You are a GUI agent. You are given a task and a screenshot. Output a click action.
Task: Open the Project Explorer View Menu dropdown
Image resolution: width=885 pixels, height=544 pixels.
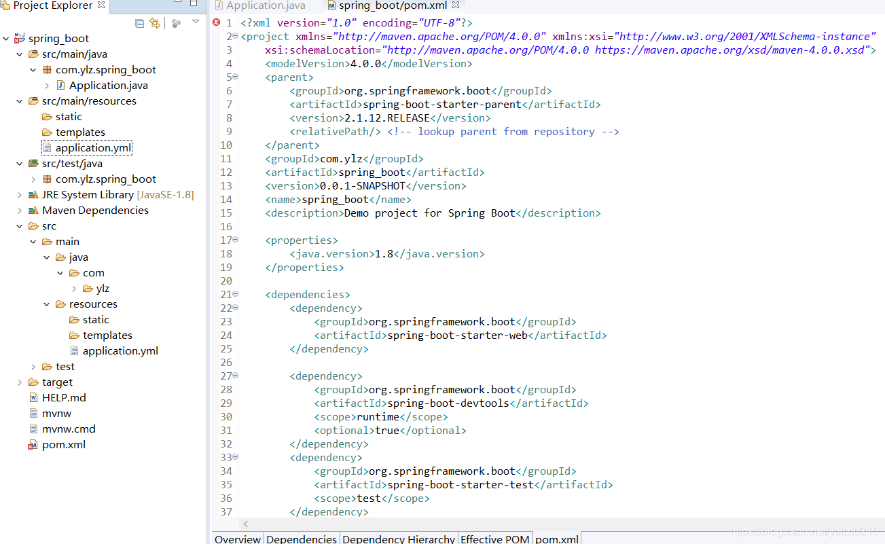196,22
